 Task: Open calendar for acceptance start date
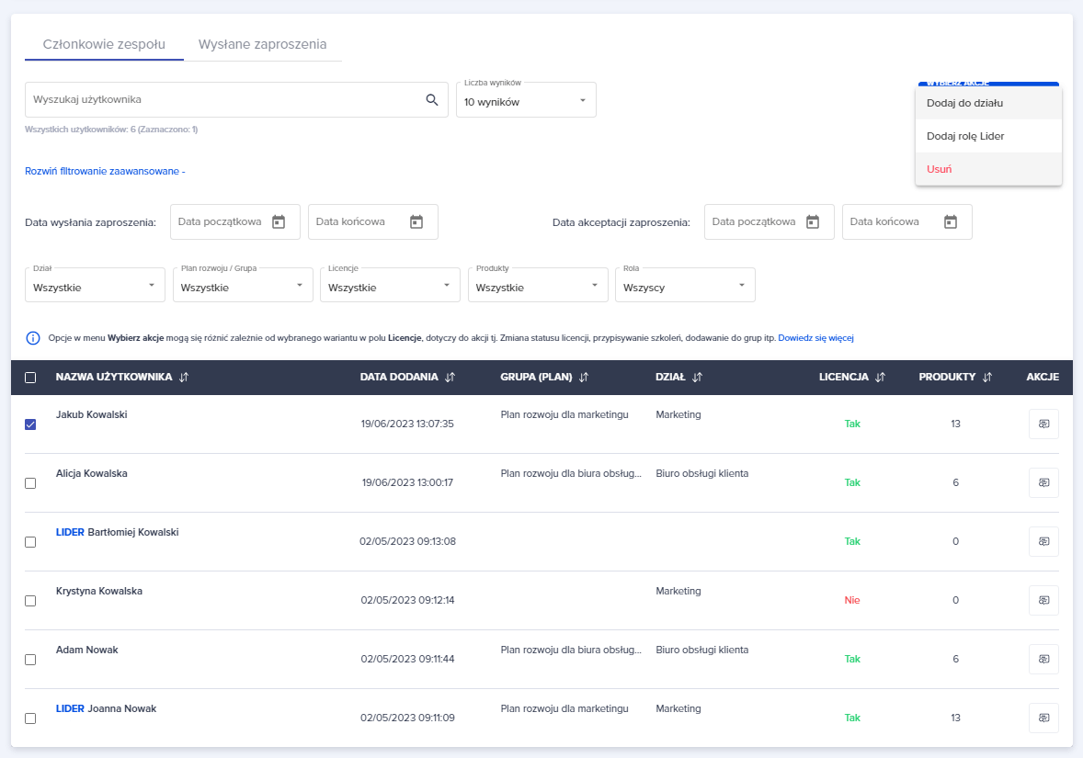click(813, 221)
